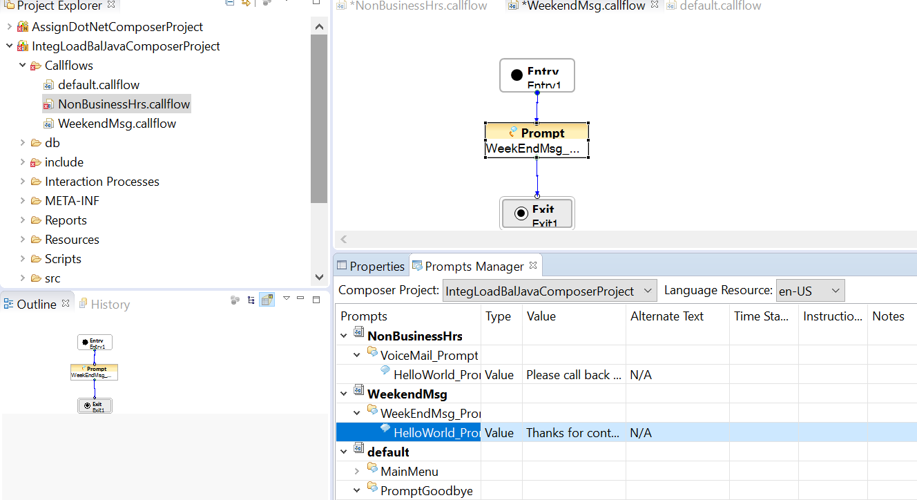Select the Thanks for cont... value cell
Screen dimensions: 917x500
(573, 433)
